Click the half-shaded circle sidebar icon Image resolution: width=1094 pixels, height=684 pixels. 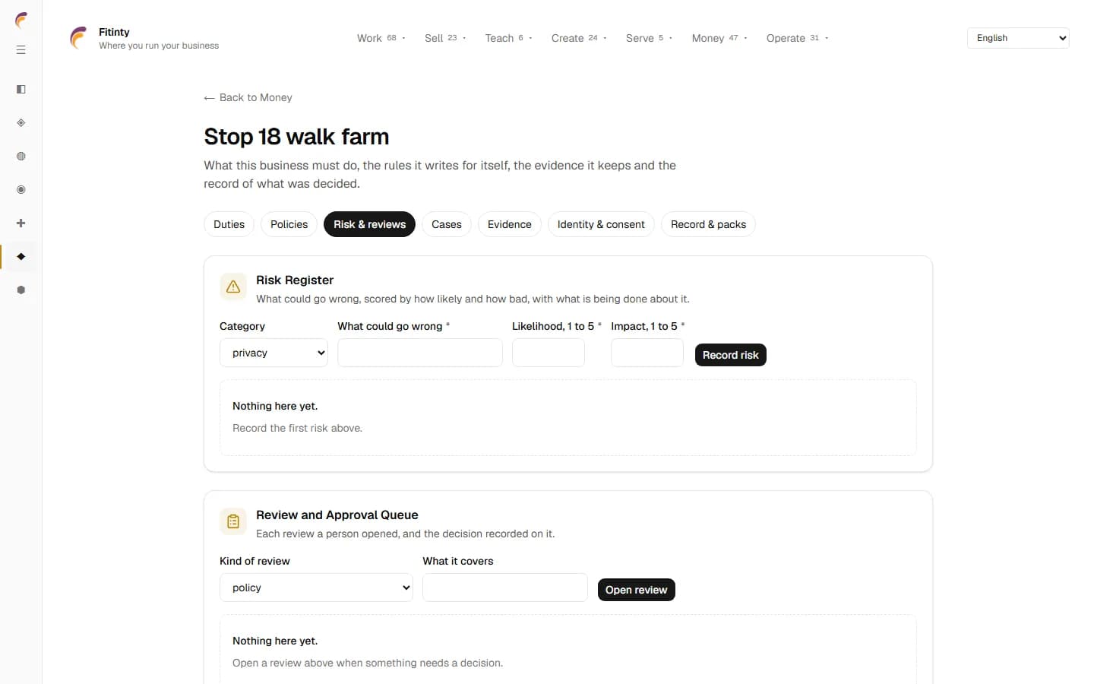[x=21, y=157]
